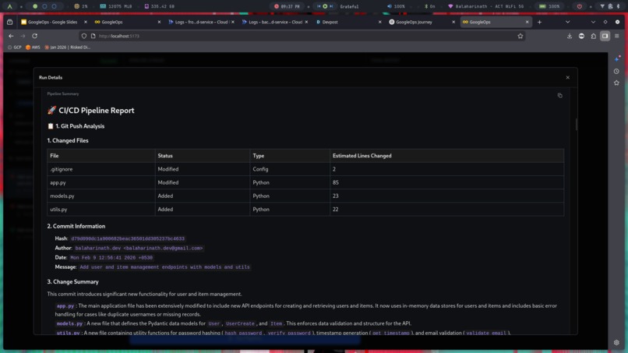Click the volume 100% indicator in top bar
The height and width of the screenshot is (353, 628).
(x=396, y=6)
